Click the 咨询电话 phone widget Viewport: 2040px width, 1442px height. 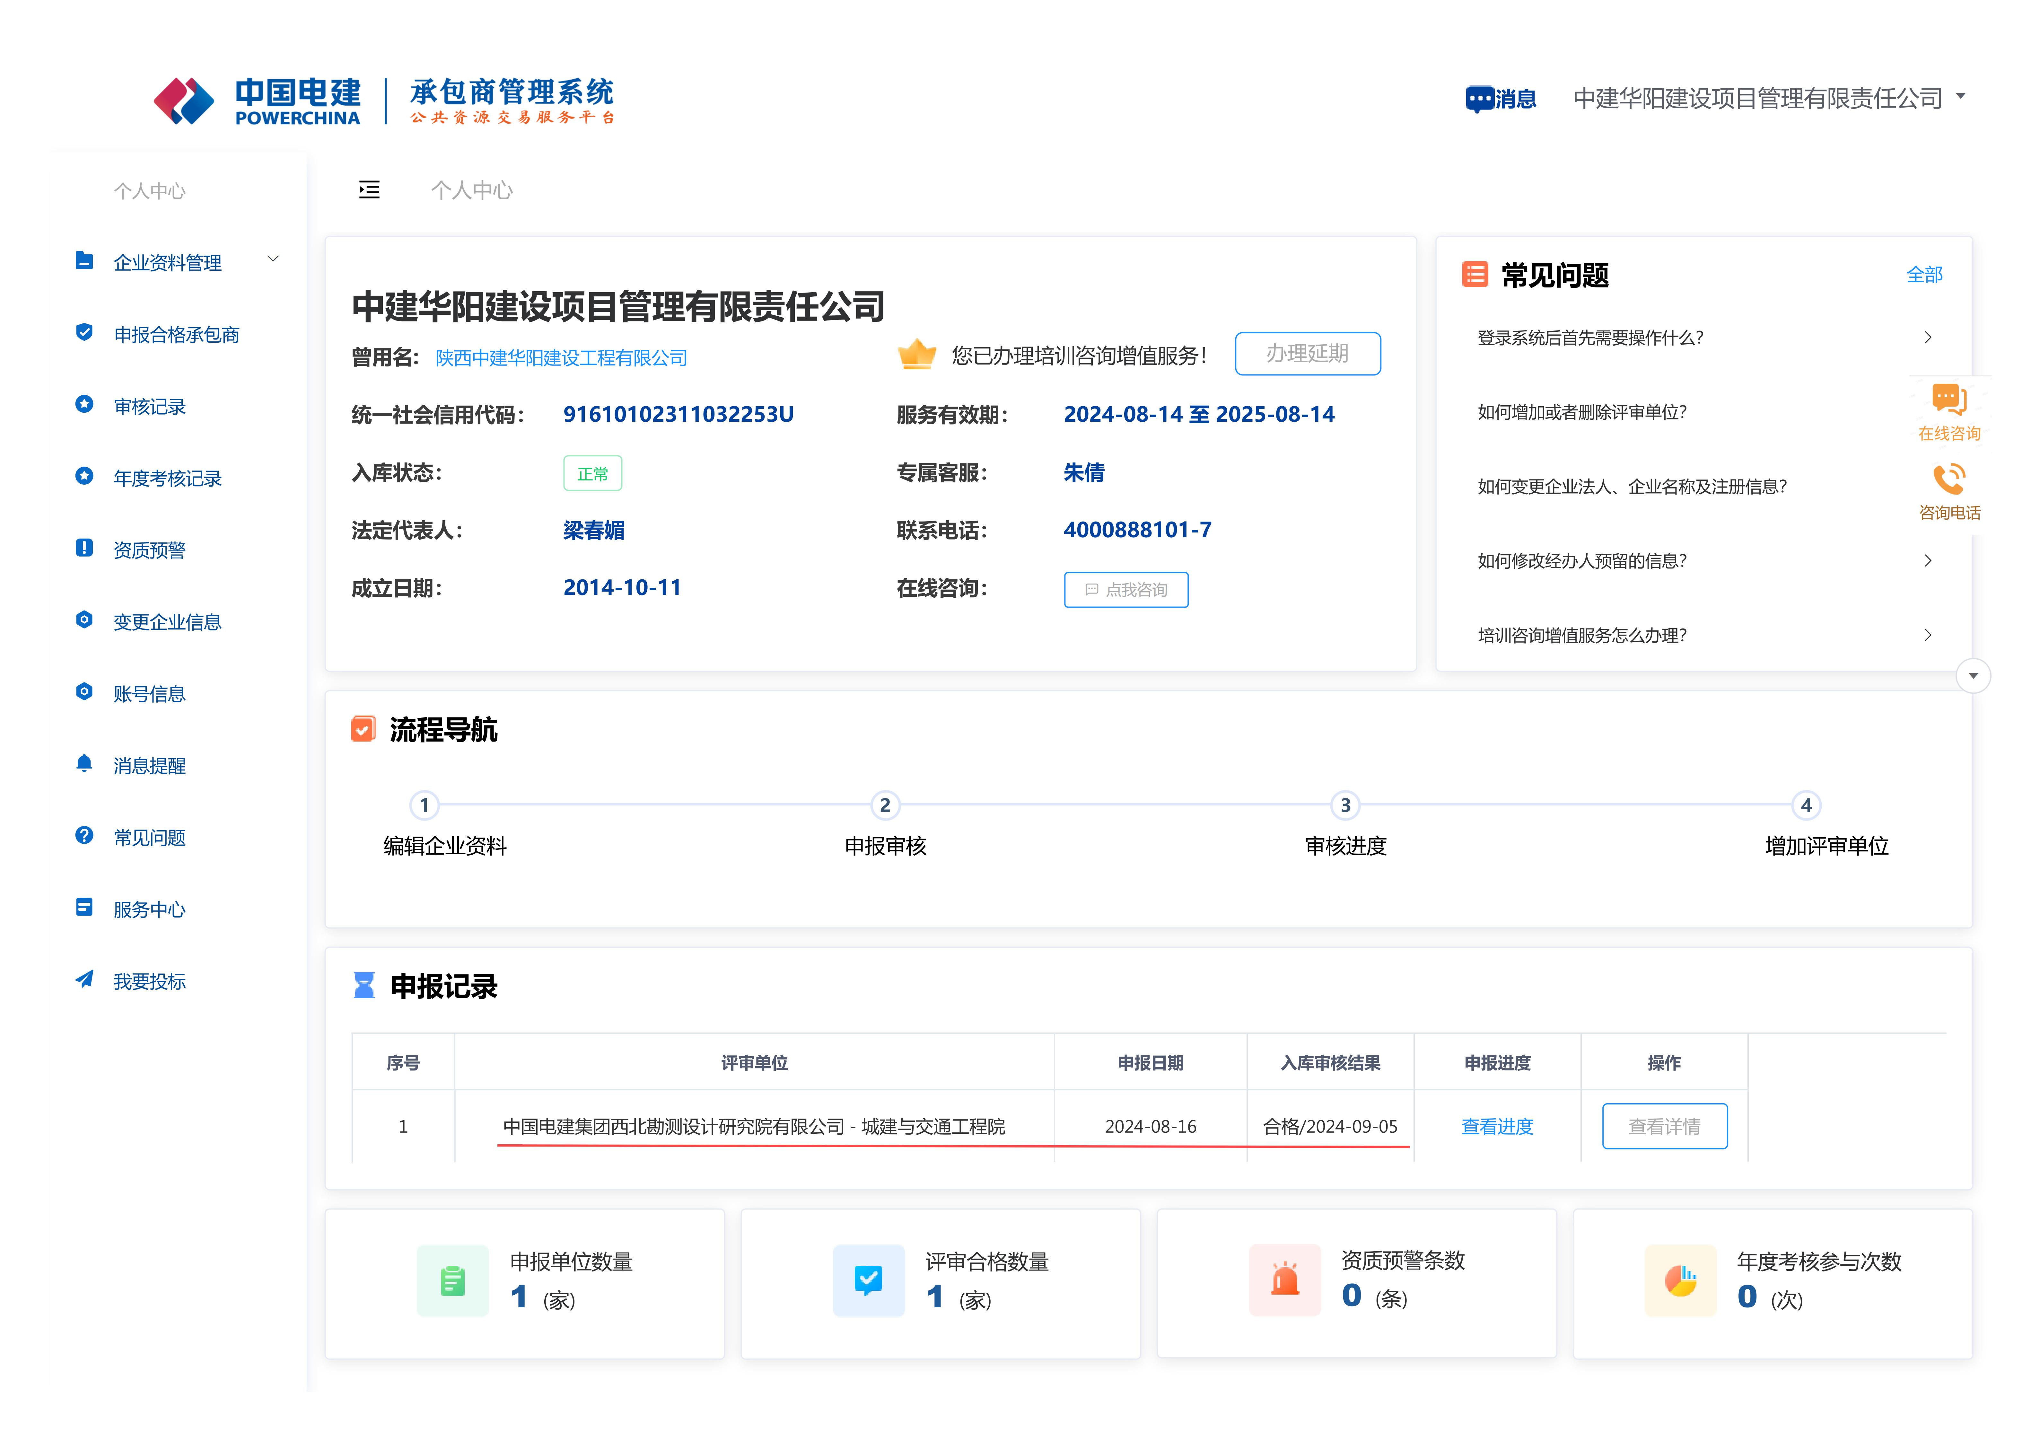tap(1949, 492)
